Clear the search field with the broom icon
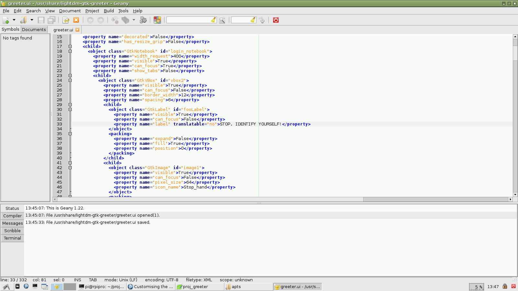This screenshot has height=291, width=518. pos(213,20)
